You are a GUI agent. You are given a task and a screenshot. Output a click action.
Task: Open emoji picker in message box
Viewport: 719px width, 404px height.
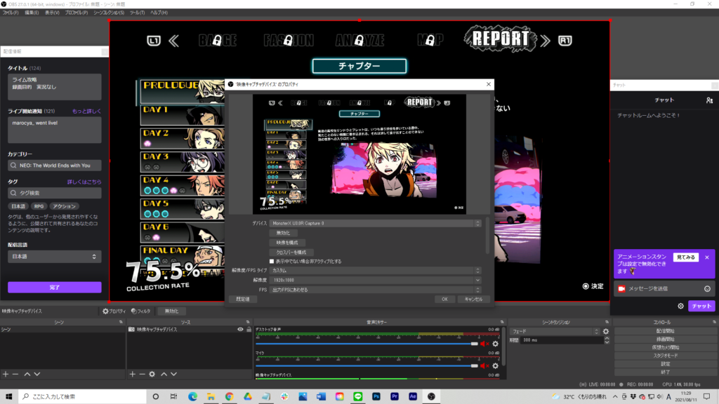tap(707, 288)
